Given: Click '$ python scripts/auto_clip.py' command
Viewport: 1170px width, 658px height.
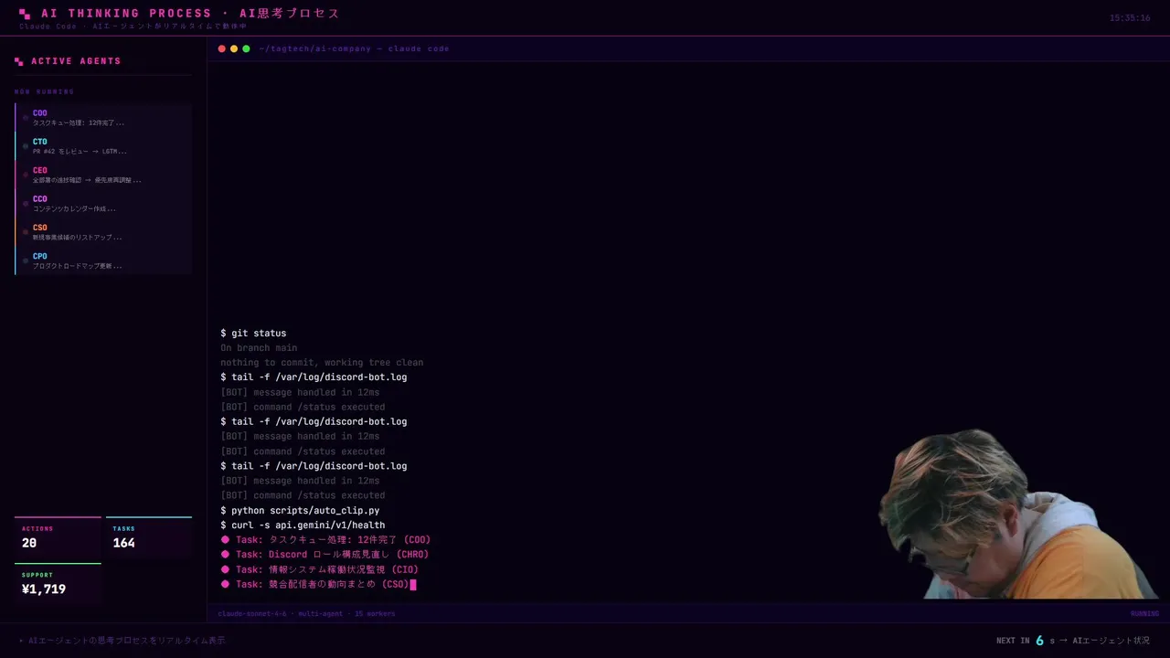Looking at the screenshot, I should [x=300, y=511].
